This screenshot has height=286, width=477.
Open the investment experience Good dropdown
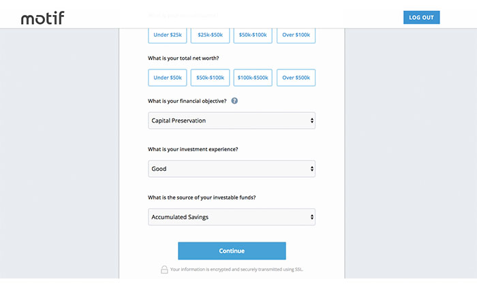click(232, 169)
